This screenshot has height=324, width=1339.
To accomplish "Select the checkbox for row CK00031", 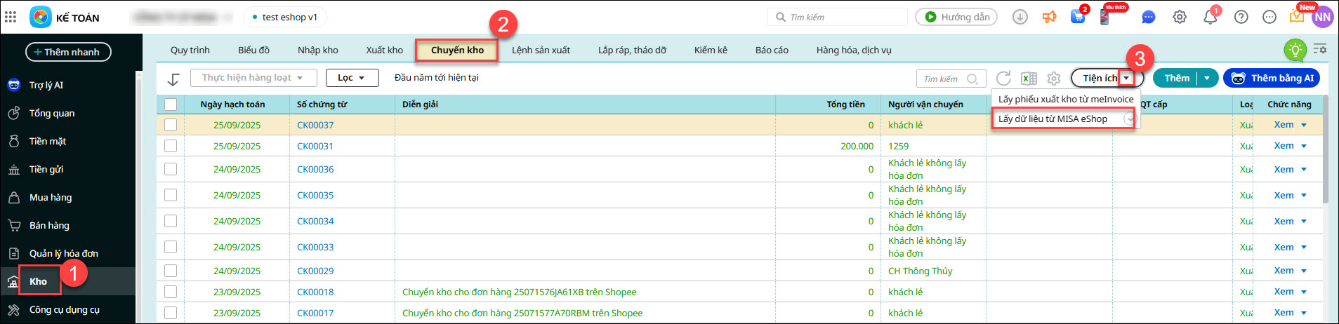I will [x=171, y=146].
